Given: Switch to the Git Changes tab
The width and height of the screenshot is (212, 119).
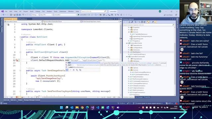Looking at the screenshot, I should 139,97.
